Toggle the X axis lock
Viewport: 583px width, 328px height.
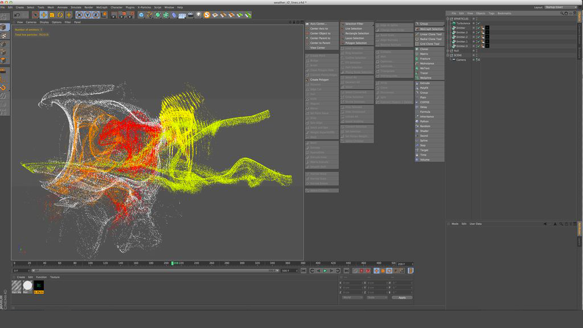pyautogui.click(x=79, y=15)
